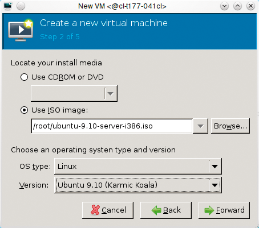Click into the ISO image path field
259x228 pixels.
[x=112, y=126]
